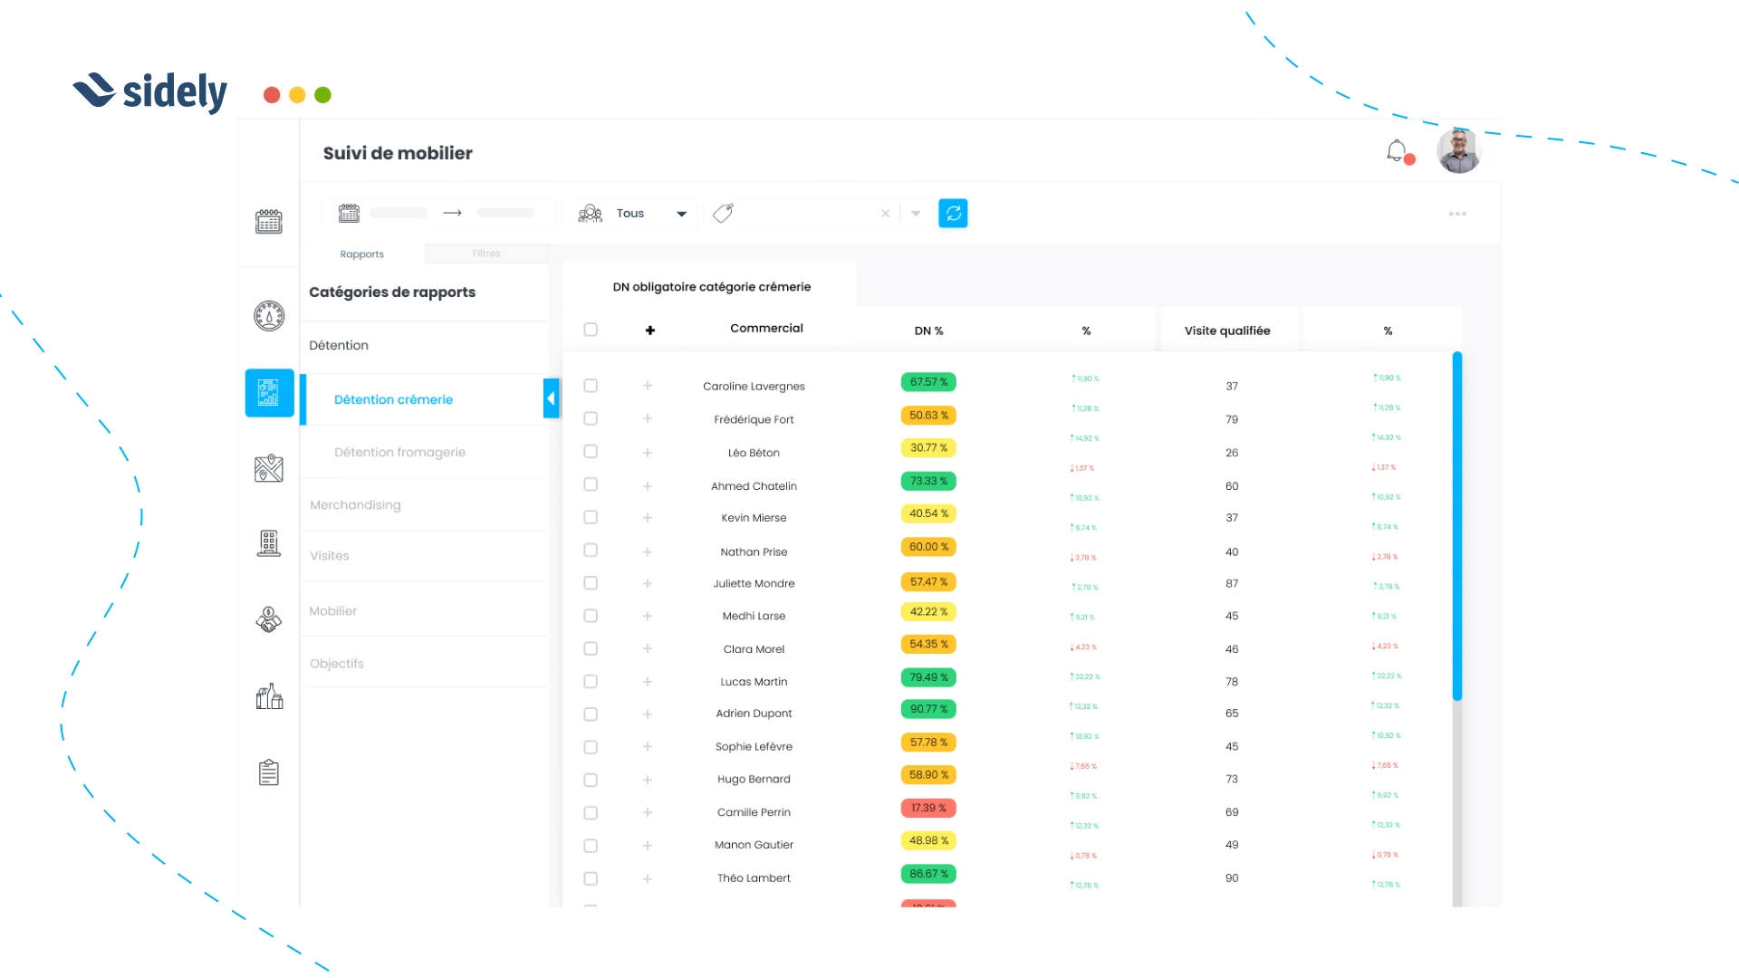This screenshot has width=1739, height=978.
Task: Open the companies building sidebar icon
Action: (269, 543)
